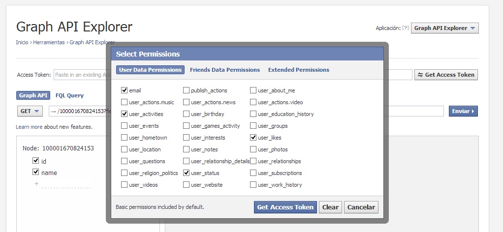503x232 pixels.
Task: Uncheck the name field checkbox
Action: [x=35, y=172]
